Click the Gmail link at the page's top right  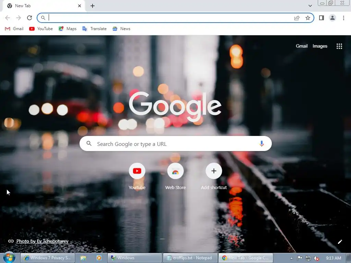click(x=302, y=46)
